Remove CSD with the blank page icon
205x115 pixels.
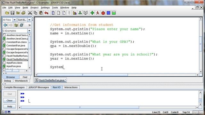[x=59, y=13]
